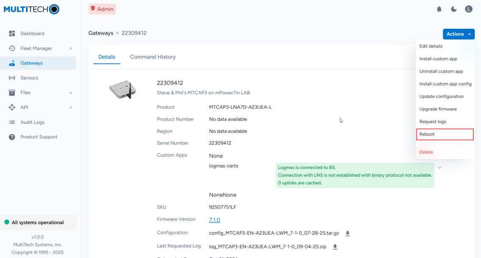Toggle dark mode moon icon
Screen dimensions: 481x258
point(454,9)
